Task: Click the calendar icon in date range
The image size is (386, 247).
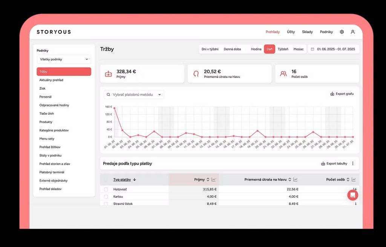Action: point(312,49)
